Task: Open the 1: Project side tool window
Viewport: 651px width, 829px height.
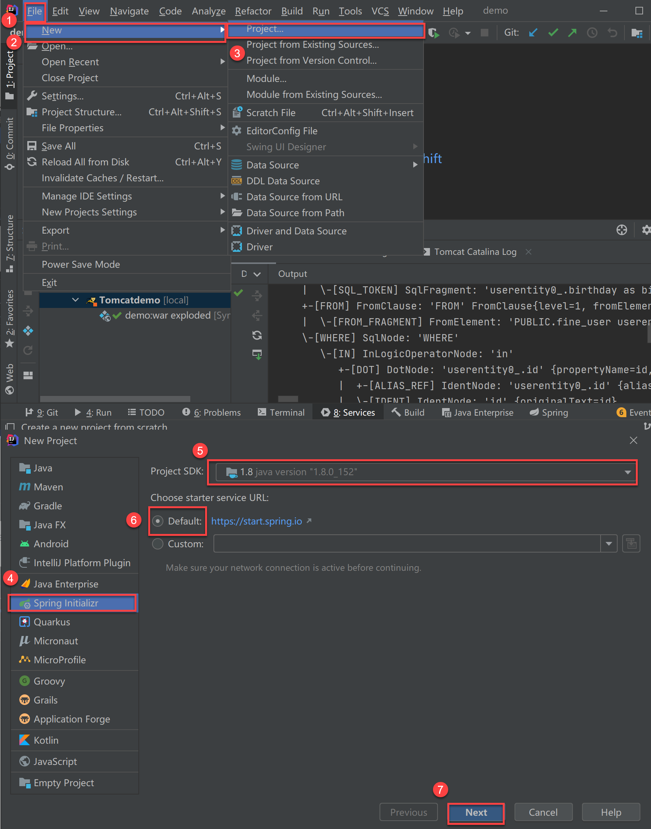Action: [x=9, y=75]
